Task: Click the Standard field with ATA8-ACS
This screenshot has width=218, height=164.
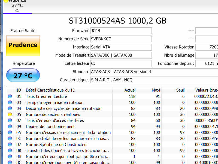Action: [x=154, y=72]
